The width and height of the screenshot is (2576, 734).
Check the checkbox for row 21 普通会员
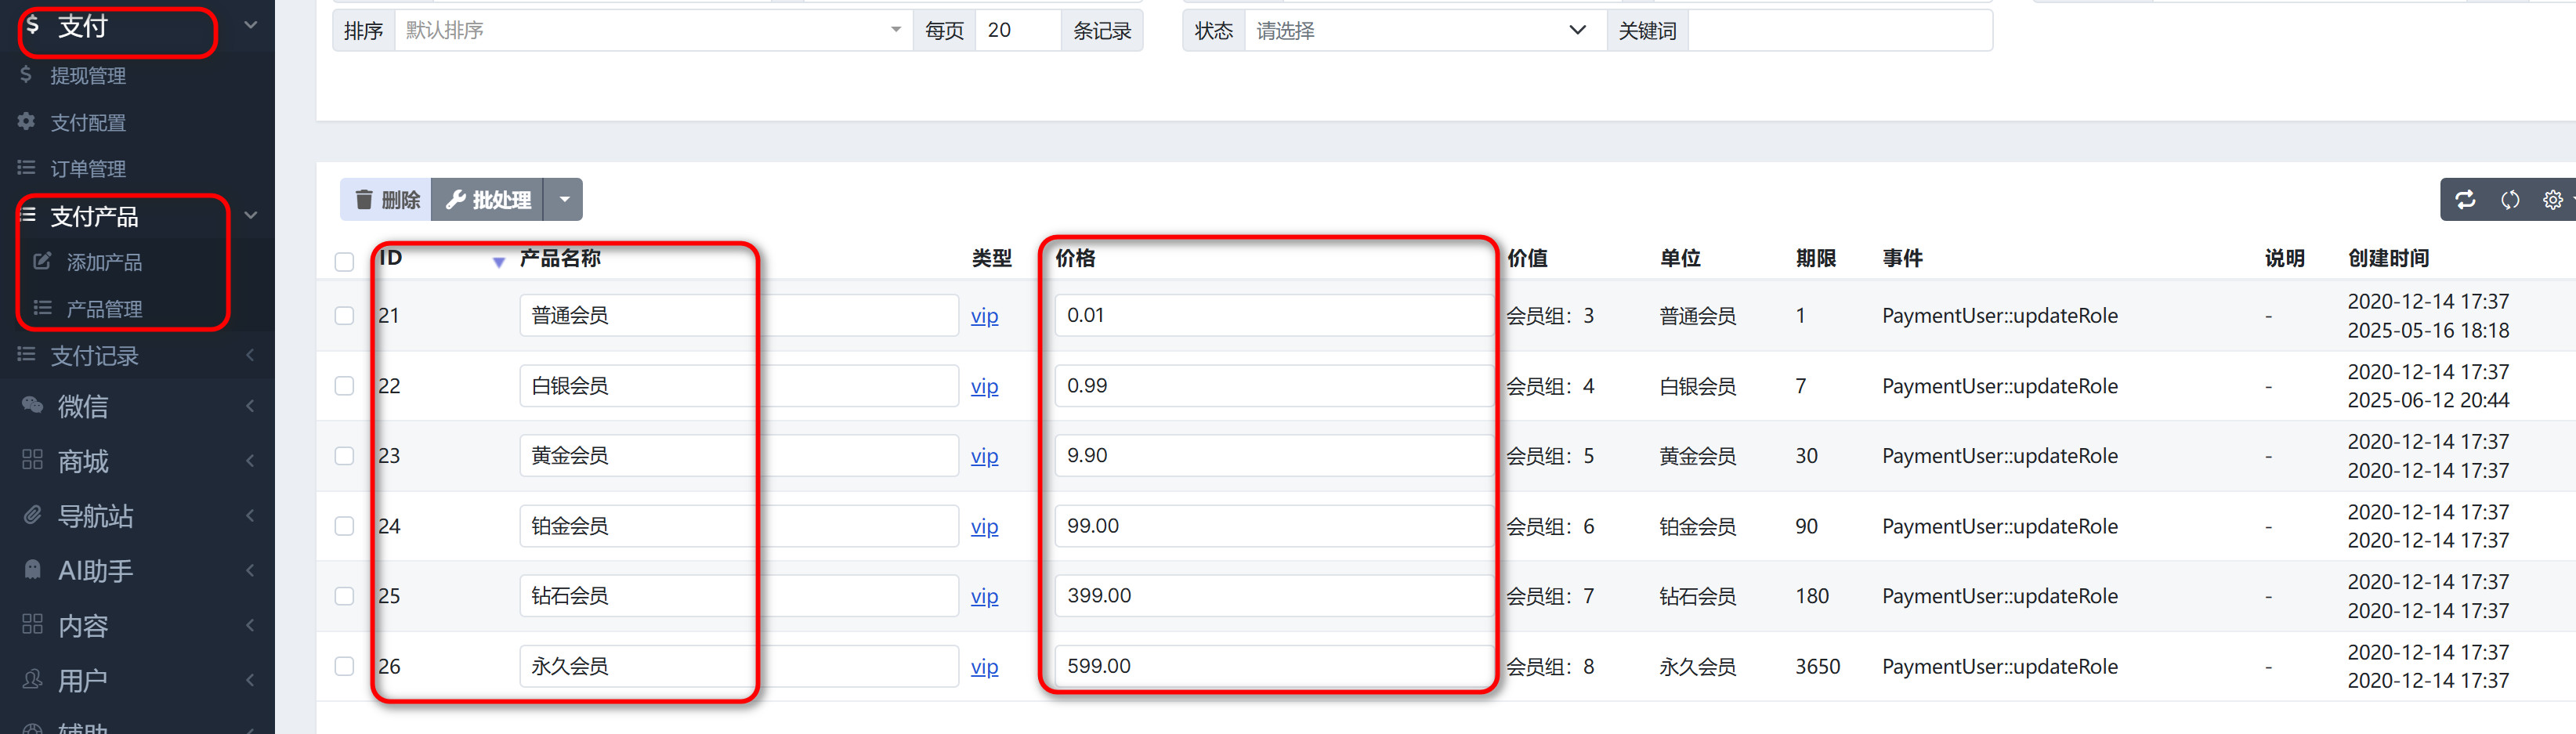(x=344, y=315)
